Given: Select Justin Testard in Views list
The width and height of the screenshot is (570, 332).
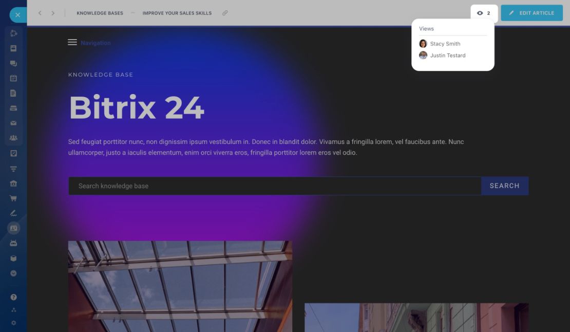Looking at the screenshot, I should [x=447, y=56].
